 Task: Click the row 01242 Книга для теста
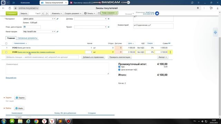(x=87, y=48)
